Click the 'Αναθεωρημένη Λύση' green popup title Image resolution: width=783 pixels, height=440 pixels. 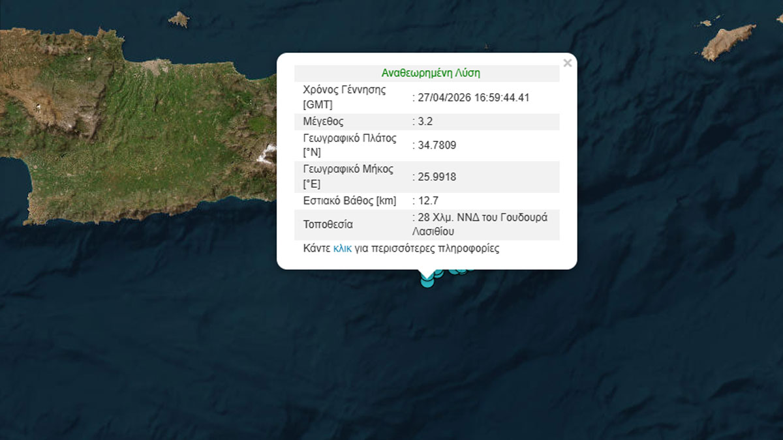click(x=431, y=73)
